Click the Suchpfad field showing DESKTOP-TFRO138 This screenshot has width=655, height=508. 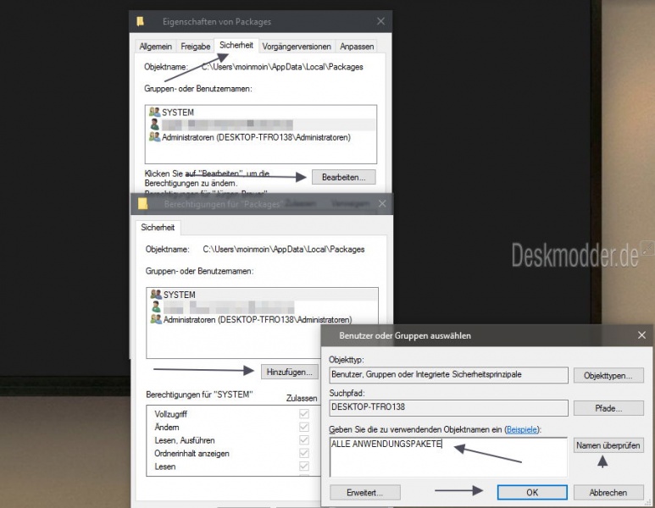pos(448,408)
